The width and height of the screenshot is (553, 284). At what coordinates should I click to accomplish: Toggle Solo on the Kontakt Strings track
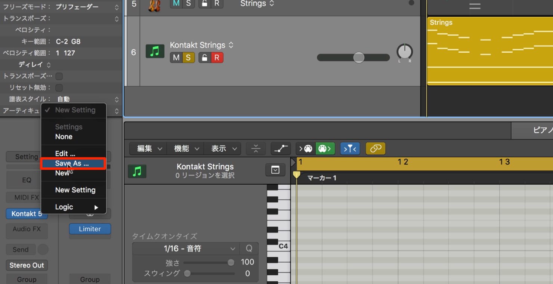tap(188, 58)
